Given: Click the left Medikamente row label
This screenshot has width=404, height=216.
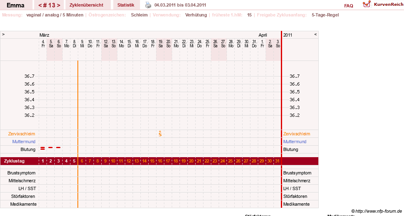Looking at the screenshot, I should (23, 204).
